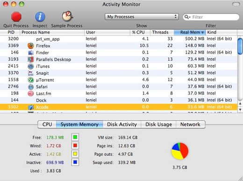Click the Snagit icon in process list
Screen dimensions: 243x181
[31, 73]
